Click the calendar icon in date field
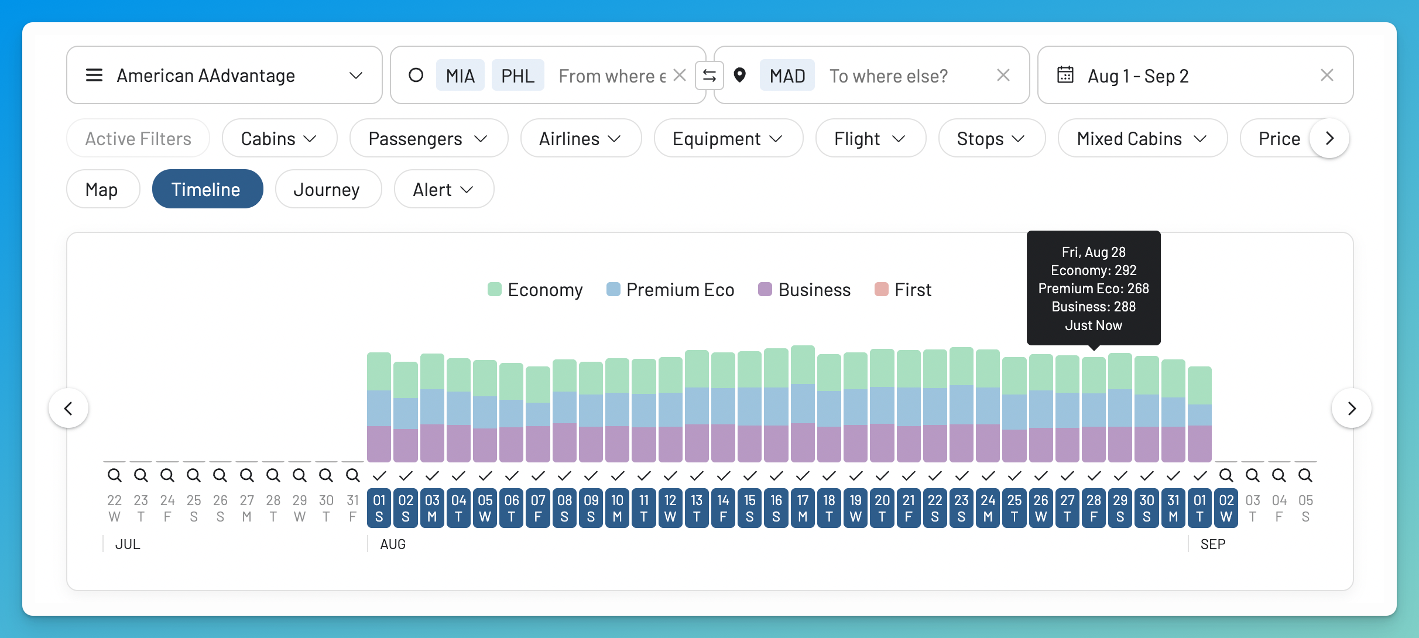The height and width of the screenshot is (638, 1419). 1065,76
